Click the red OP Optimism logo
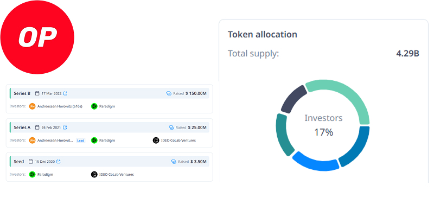 coord(37,37)
